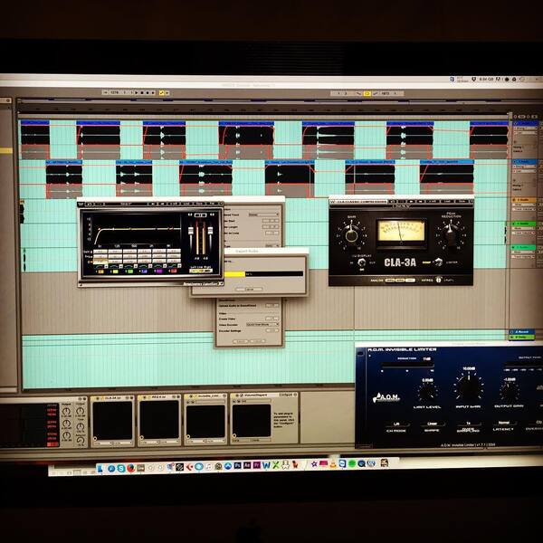Open the Video Encoder dropdown in the export dialog
This screenshot has width=543, height=543.
click(x=262, y=325)
